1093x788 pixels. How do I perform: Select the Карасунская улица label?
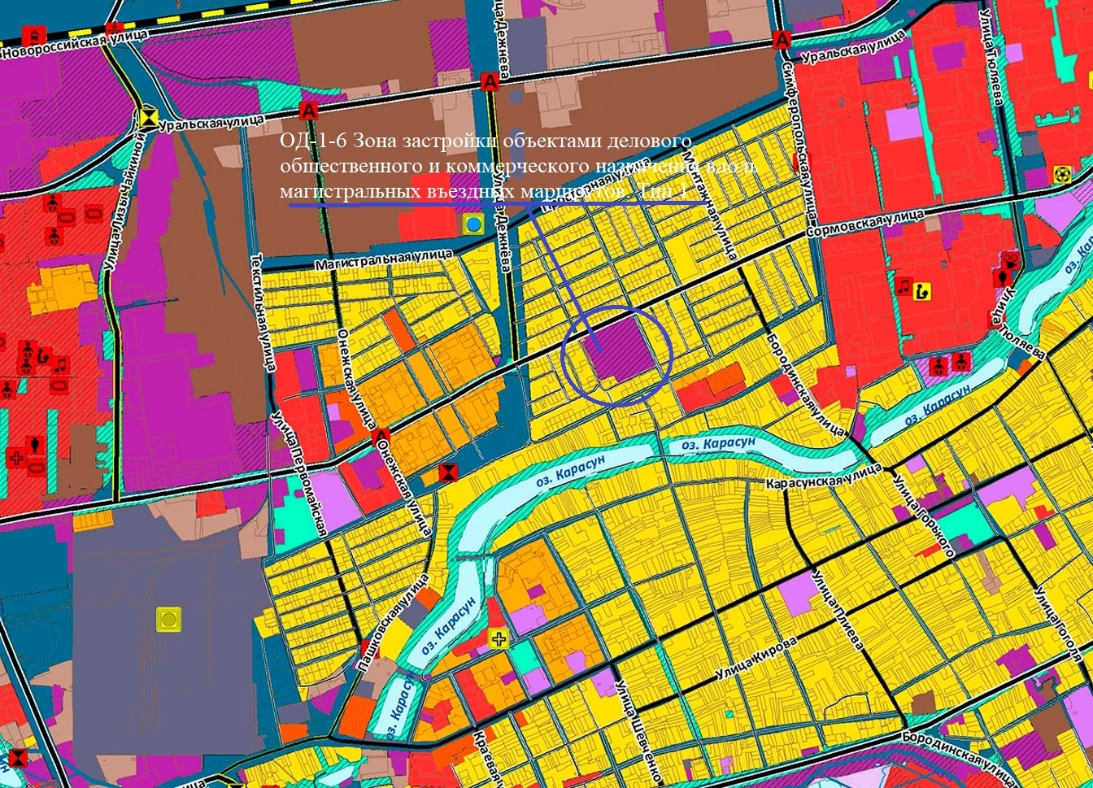(x=824, y=477)
